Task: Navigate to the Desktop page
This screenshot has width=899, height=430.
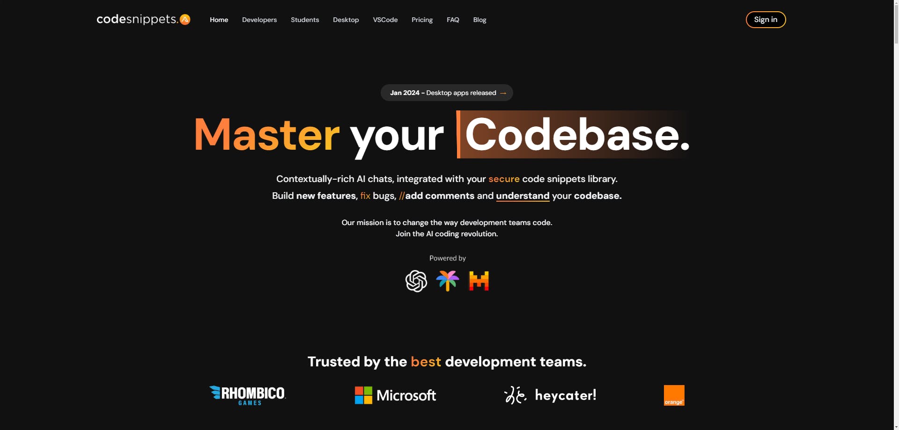Action: coord(346,20)
